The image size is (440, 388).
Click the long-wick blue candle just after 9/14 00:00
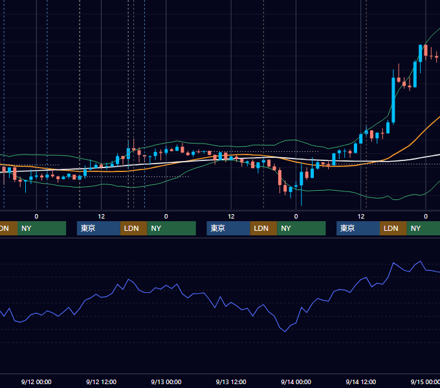point(302,178)
